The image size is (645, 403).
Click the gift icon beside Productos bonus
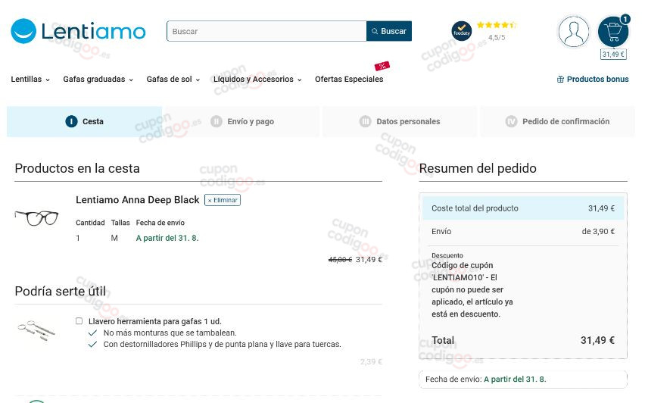coord(560,79)
